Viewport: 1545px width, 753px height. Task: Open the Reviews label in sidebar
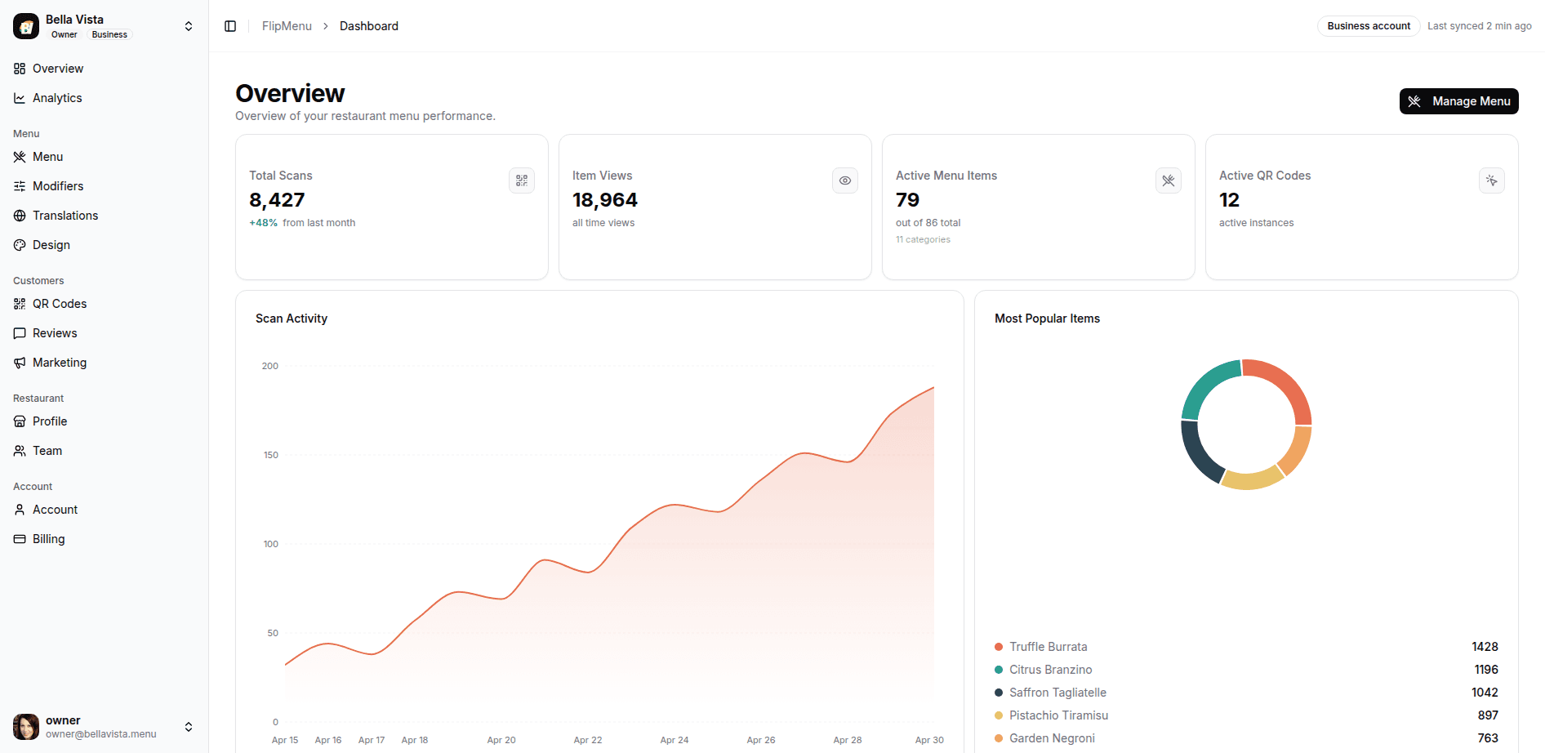tap(55, 333)
